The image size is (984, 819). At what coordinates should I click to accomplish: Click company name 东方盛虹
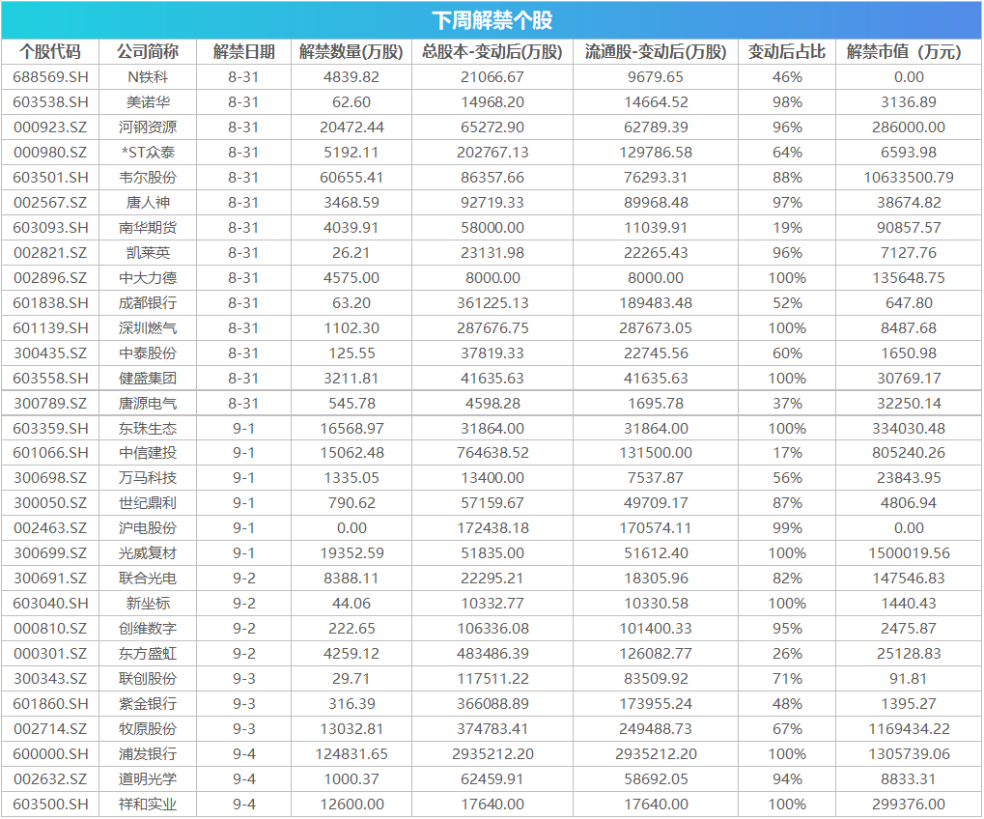coord(148,654)
